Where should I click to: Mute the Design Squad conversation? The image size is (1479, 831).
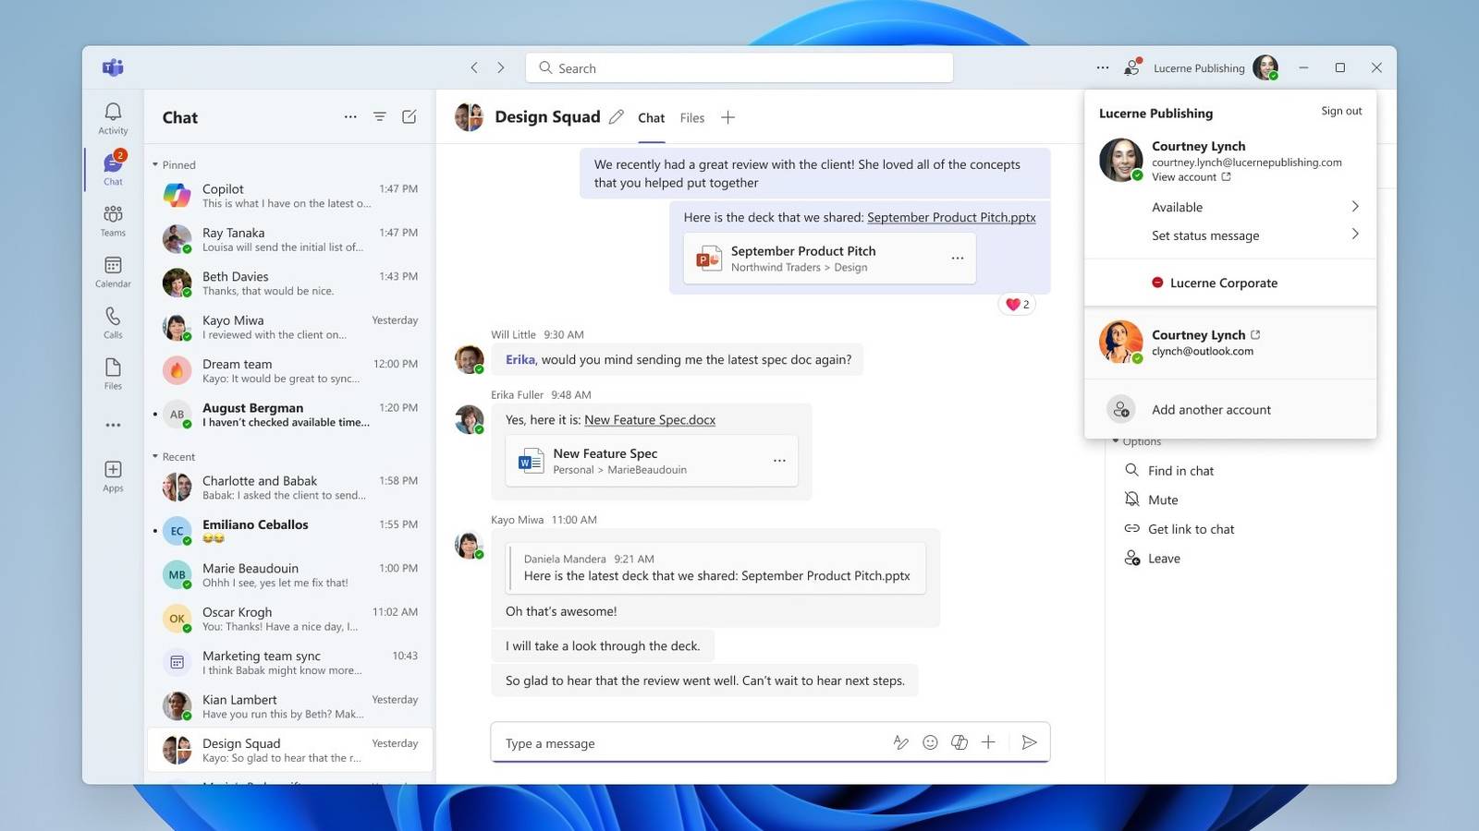click(x=1161, y=500)
